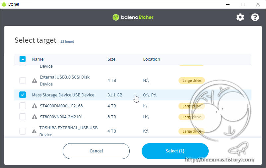Click the '8 TB' size value
Screen dimensions: 266x168
point(112,117)
